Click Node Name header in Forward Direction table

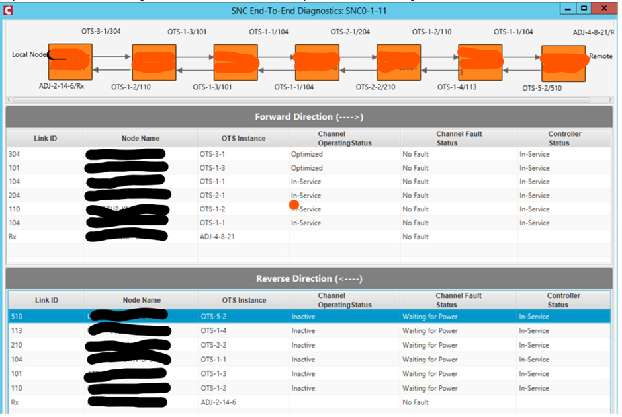(x=140, y=139)
